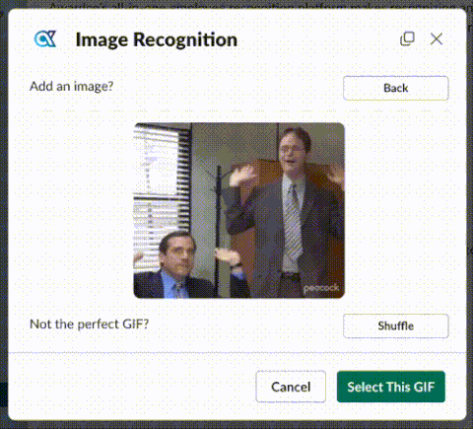
Task: Go Back from image selection
Action: pos(396,88)
